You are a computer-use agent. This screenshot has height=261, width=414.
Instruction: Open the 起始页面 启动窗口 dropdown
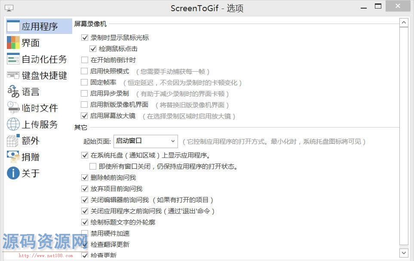pyautogui.click(x=145, y=141)
